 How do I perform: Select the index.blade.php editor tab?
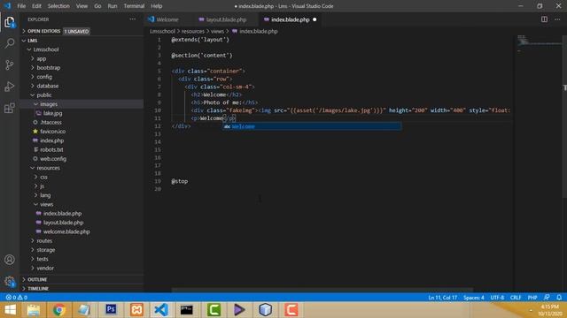291,19
